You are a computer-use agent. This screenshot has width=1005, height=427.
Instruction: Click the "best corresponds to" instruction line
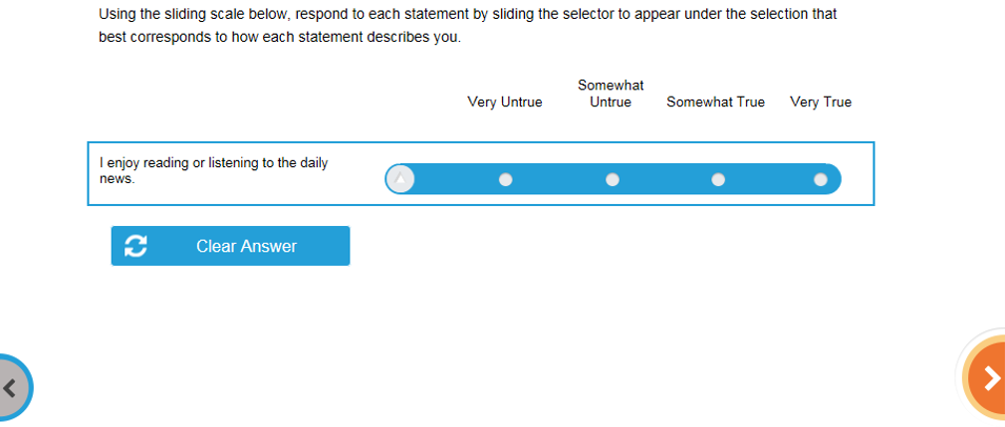280,38
